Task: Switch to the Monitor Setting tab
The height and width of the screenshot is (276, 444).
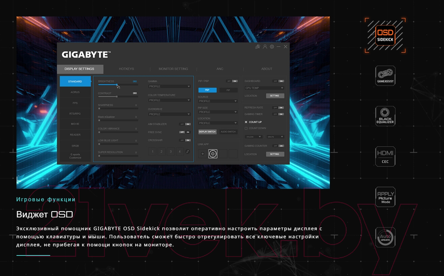Action: (x=173, y=69)
